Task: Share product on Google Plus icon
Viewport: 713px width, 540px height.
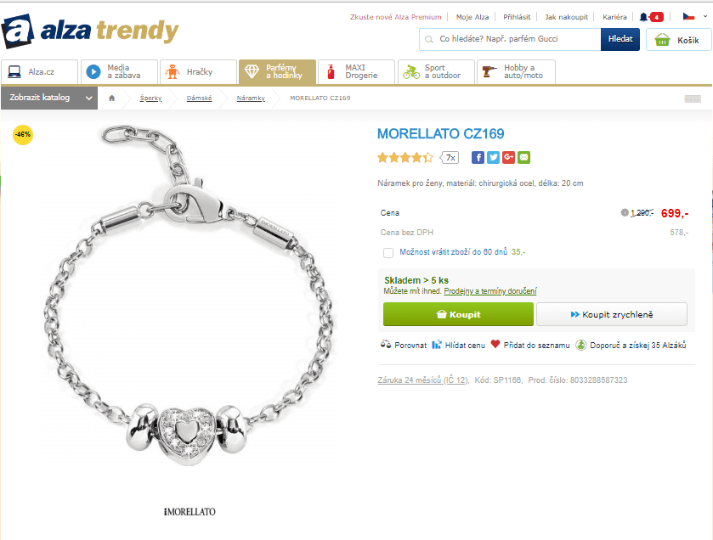Action: pos(508,158)
